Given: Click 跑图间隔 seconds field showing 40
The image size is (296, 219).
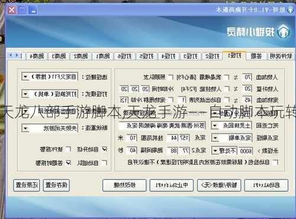Looking at the screenshot, I should (x=132, y=151).
